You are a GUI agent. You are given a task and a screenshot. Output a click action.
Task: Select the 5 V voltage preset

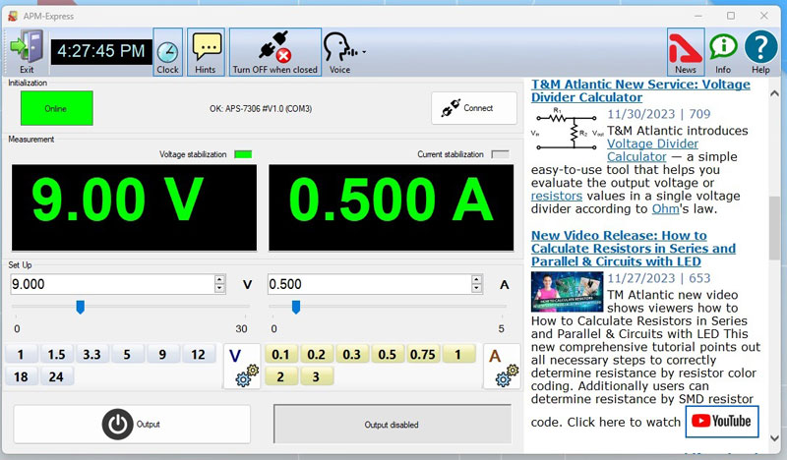[127, 354]
